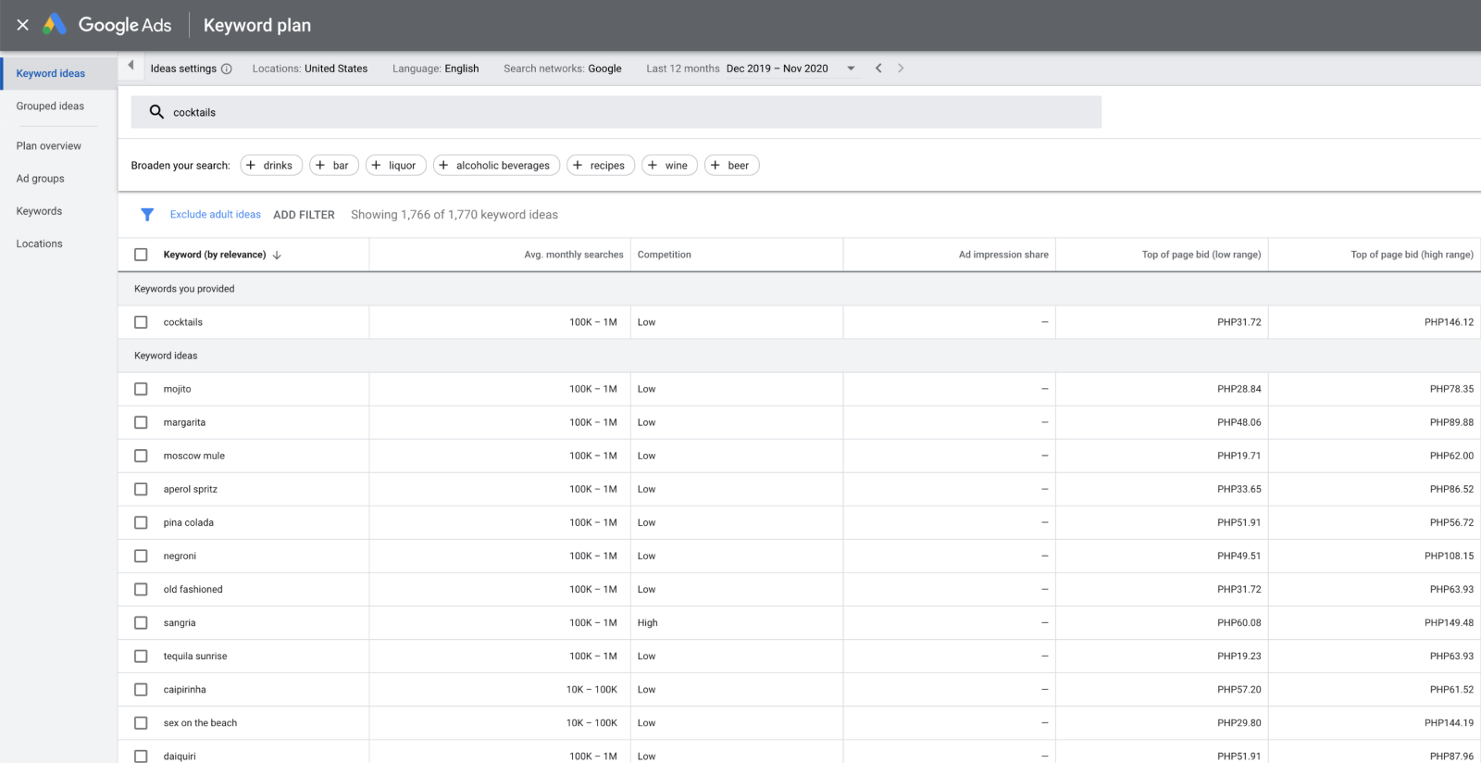The height and width of the screenshot is (763, 1481).
Task: Check the box for 'cocktails' keyword
Action: [141, 322]
